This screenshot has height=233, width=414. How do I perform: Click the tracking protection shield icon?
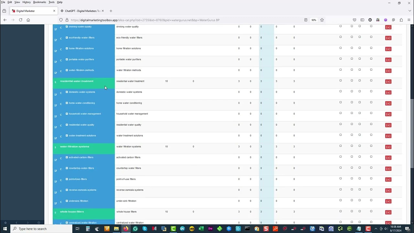click(x=61, y=20)
